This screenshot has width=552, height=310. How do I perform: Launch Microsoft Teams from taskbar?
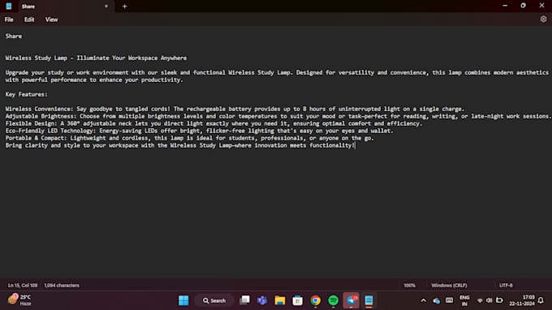pos(262,300)
